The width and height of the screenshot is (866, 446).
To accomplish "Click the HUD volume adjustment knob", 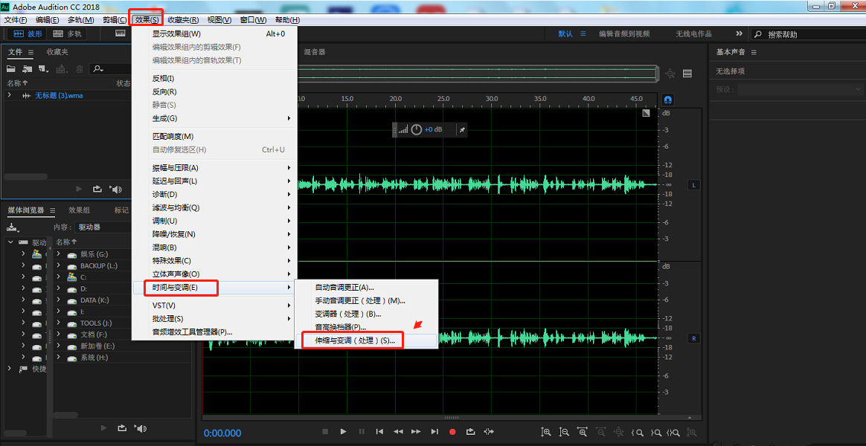I will coord(417,129).
